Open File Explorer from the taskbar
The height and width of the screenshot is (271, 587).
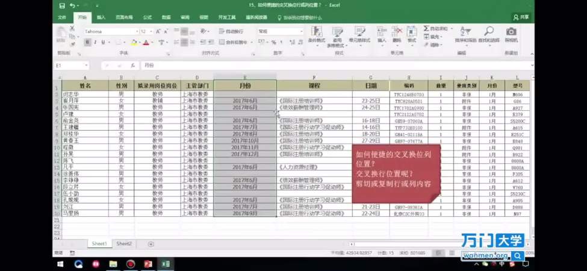113,264
